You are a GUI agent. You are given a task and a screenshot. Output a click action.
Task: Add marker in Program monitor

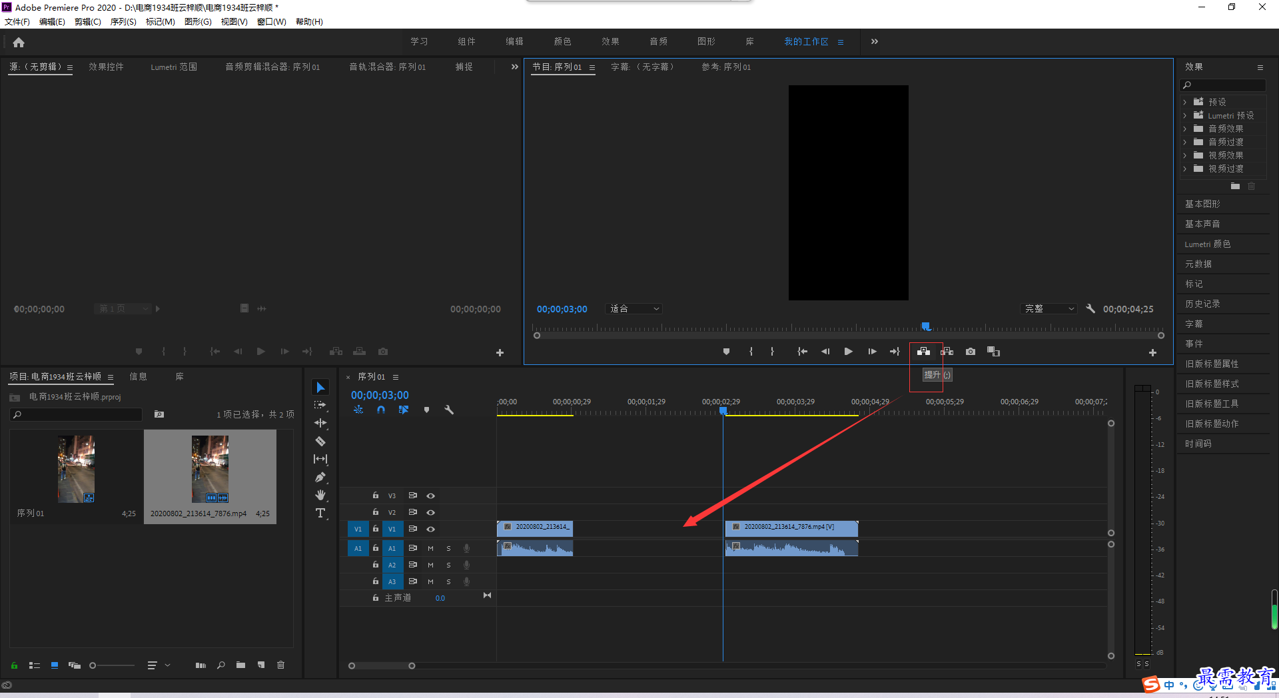726,352
